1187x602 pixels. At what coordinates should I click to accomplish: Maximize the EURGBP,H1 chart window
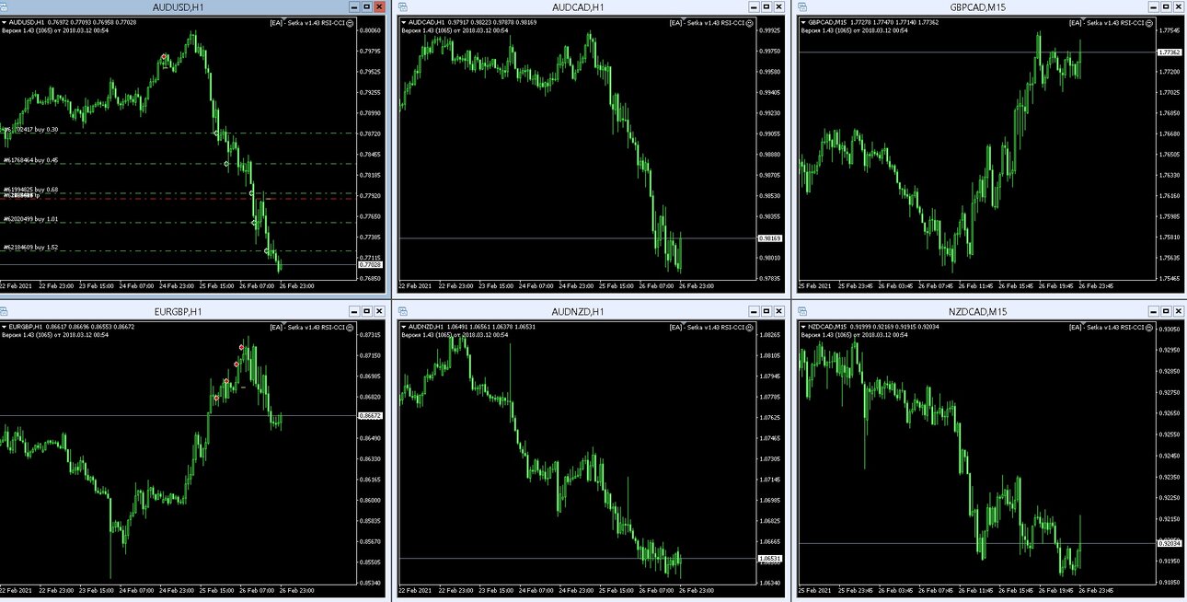pos(366,311)
